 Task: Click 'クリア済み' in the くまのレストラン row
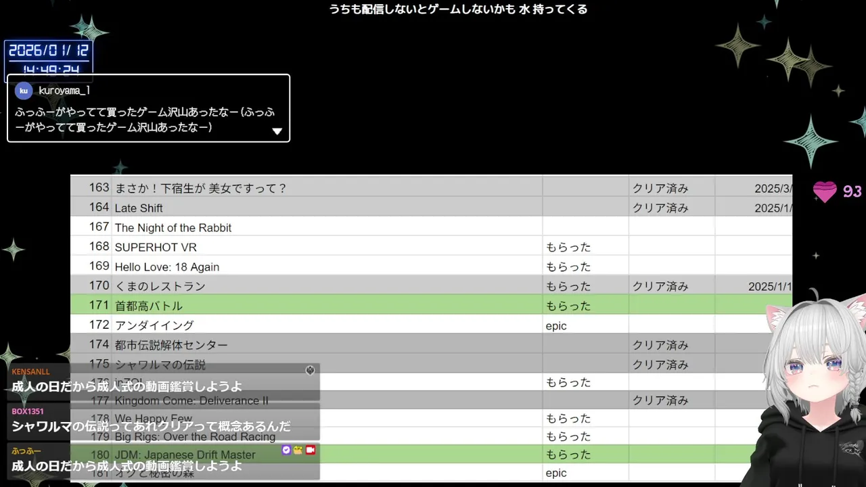pos(672,286)
